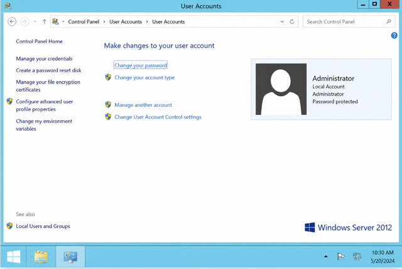Screen dimensions: 402x269
Task: Maximize the User Accounts window
Action: 374,4
